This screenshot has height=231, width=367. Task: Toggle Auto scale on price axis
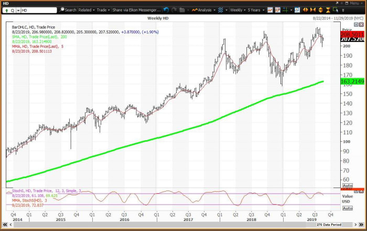coord(347,185)
